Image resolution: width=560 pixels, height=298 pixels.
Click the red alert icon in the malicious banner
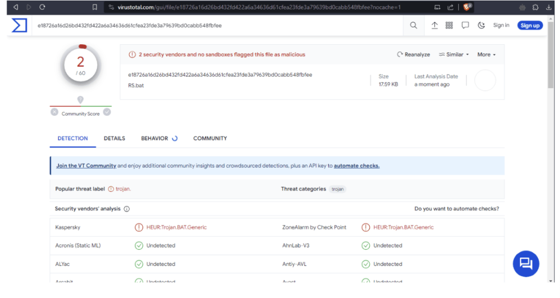tap(132, 55)
